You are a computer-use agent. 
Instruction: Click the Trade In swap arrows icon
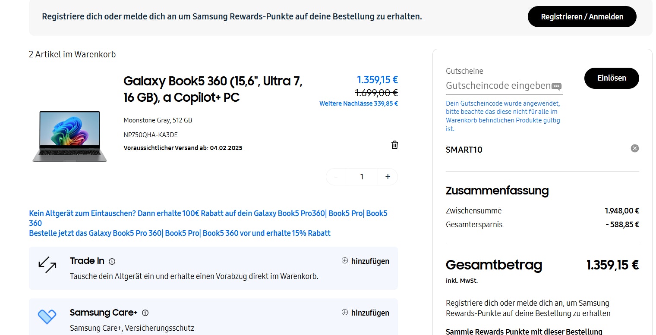click(x=47, y=265)
